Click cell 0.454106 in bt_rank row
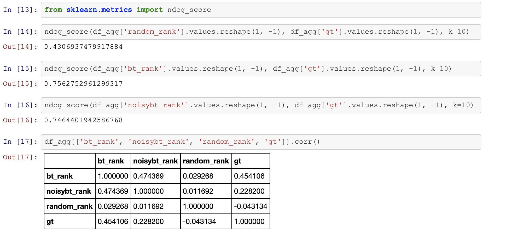The height and width of the screenshot is (232, 506). [x=251, y=176]
